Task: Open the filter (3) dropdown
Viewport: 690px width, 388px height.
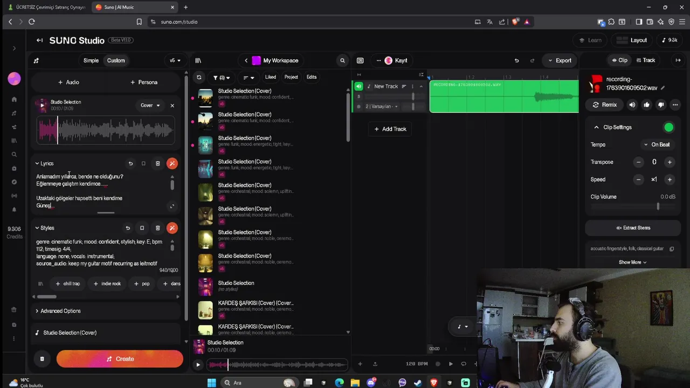Action: click(222, 78)
